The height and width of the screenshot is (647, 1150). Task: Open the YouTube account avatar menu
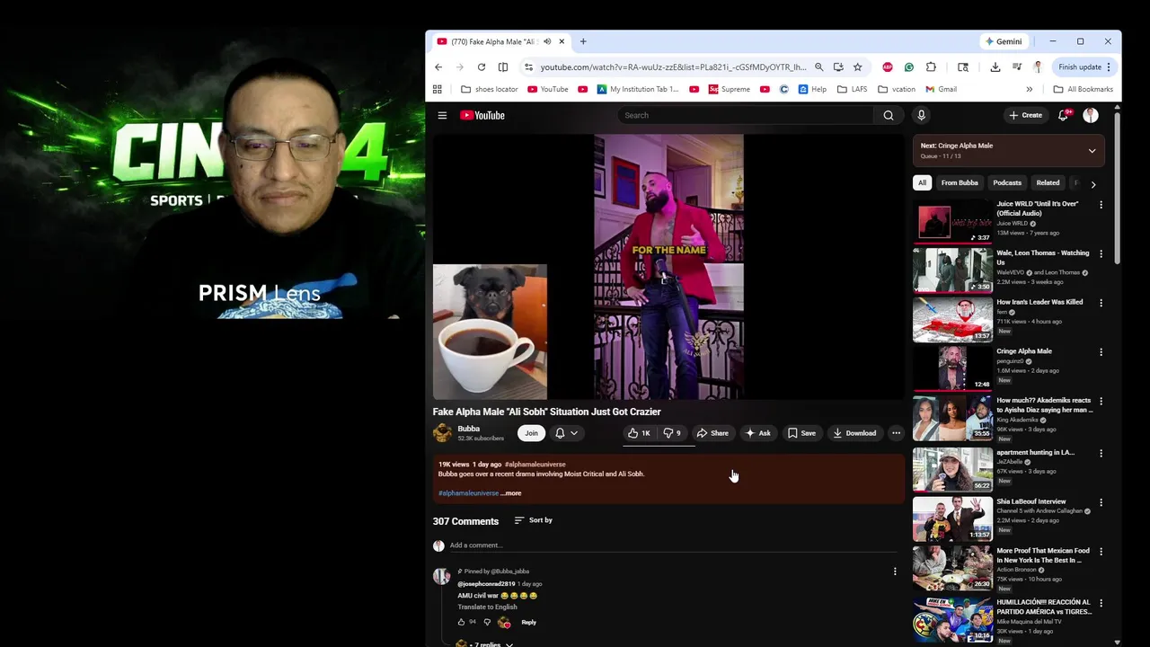1091,115
